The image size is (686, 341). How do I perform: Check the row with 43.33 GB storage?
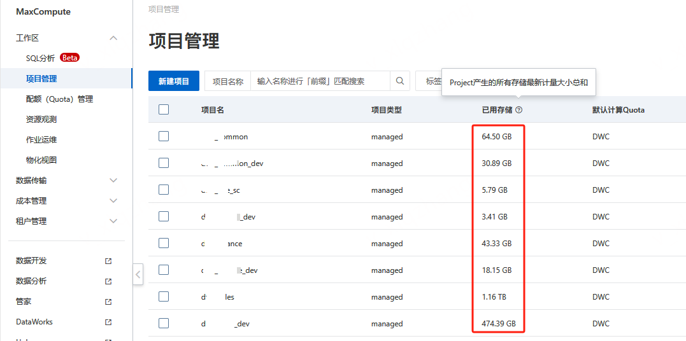[x=164, y=243]
